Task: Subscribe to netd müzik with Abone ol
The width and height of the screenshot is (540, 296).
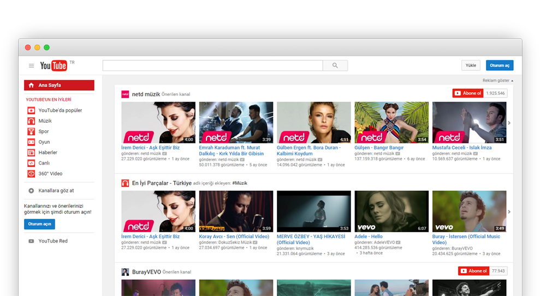Action: pos(468,93)
